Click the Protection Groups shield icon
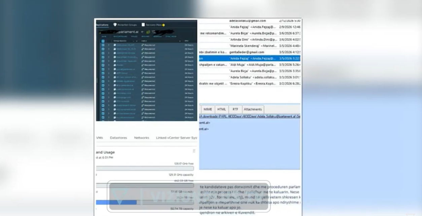This screenshot has height=216, width=422. pos(115,25)
